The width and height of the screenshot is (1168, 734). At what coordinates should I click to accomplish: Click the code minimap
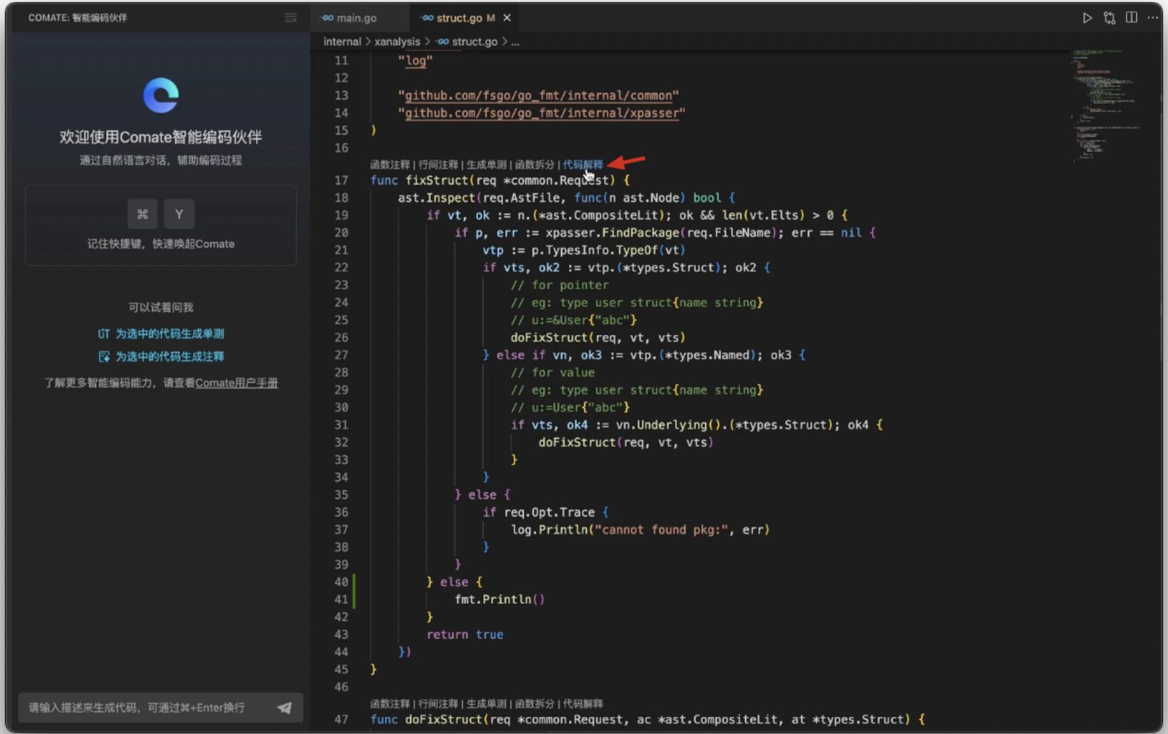(1106, 105)
